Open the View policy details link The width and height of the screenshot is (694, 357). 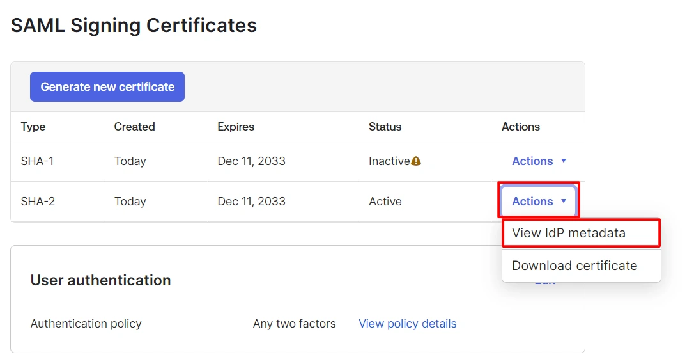point(407,324)
